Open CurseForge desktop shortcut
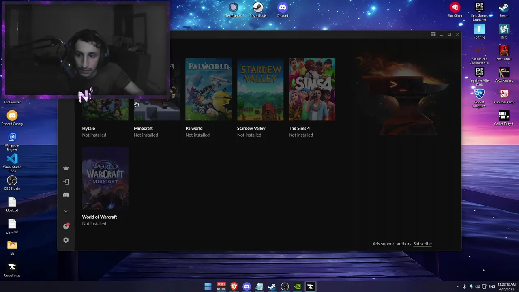Image resolution: width=519 pixels, height=292 pixels. point(12,269)
